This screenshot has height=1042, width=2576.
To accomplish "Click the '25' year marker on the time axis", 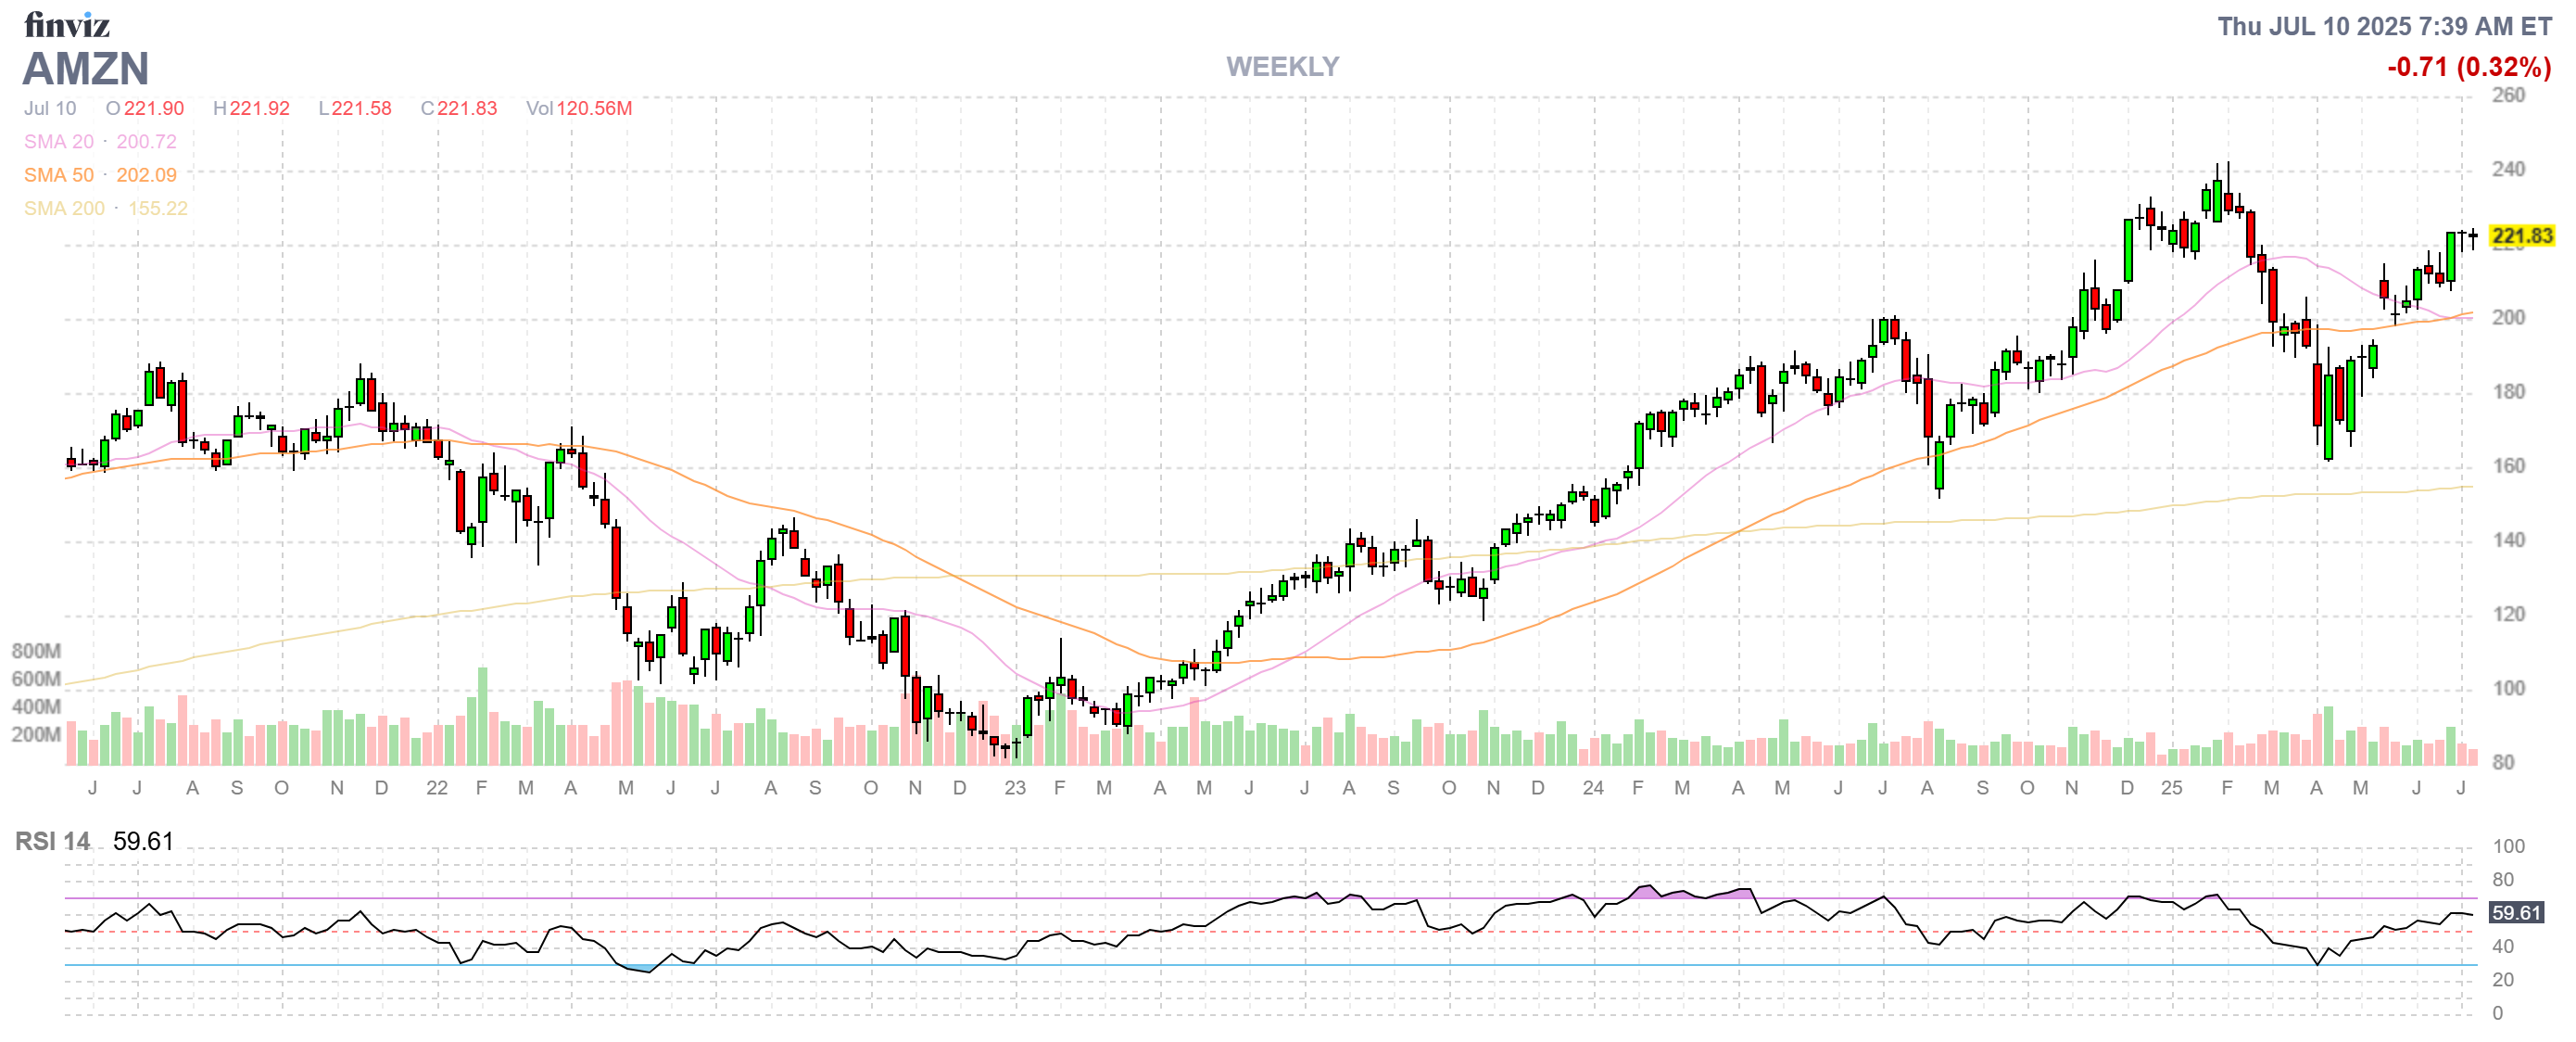I will pyautogui.click(x=2171, y=788).
